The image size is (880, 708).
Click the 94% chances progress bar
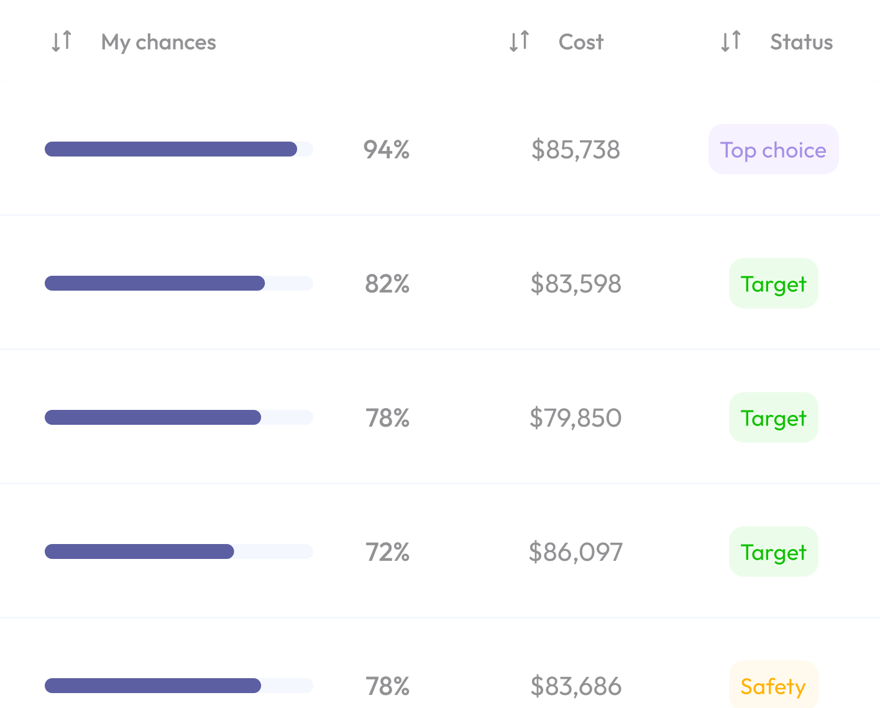[179, 149]
